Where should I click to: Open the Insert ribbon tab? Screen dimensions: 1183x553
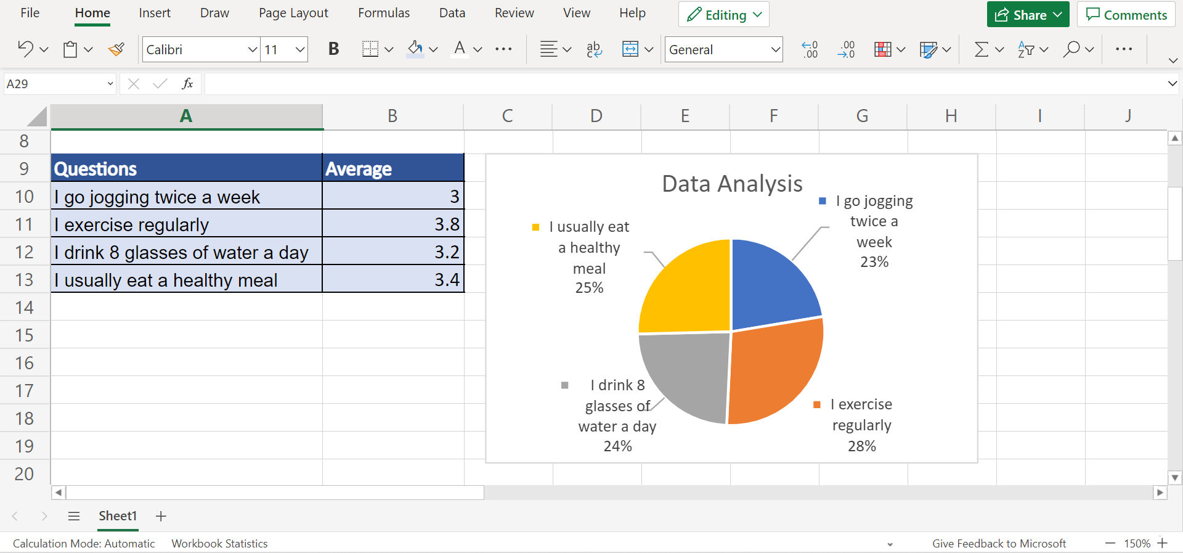click(155, 13)
